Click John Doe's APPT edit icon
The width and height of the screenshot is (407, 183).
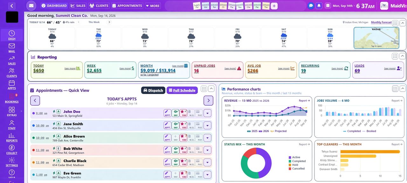tap(168, 113)
